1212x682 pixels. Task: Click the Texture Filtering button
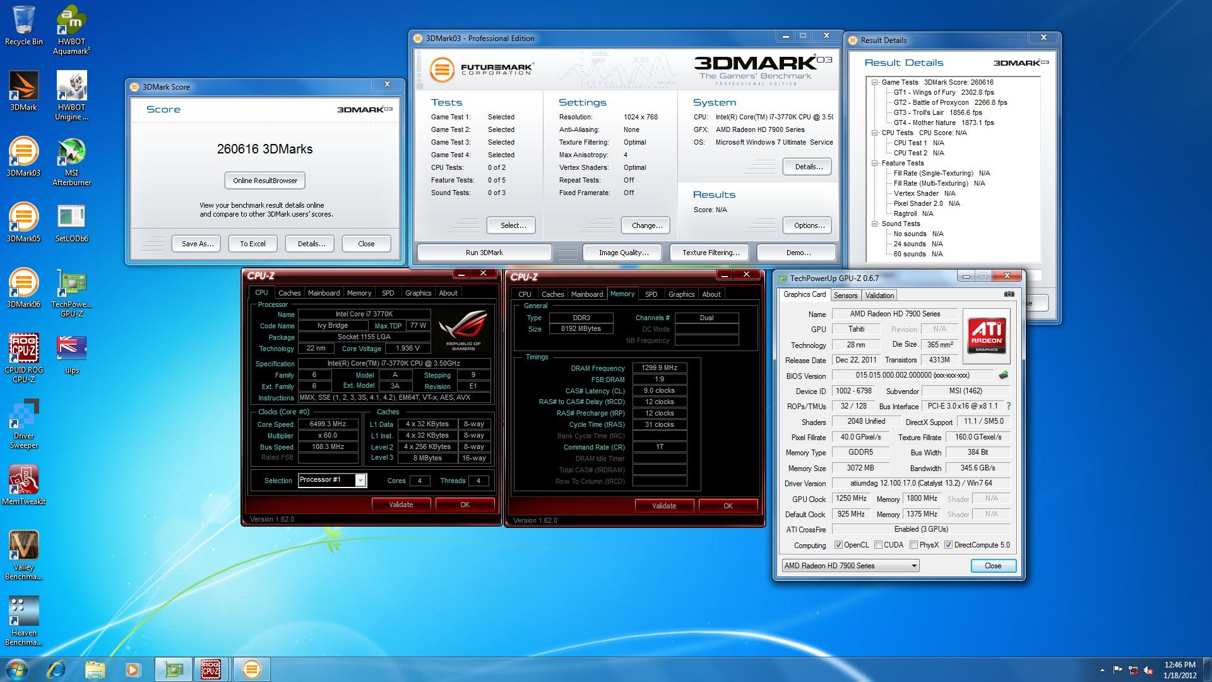[x=711, y=253]
